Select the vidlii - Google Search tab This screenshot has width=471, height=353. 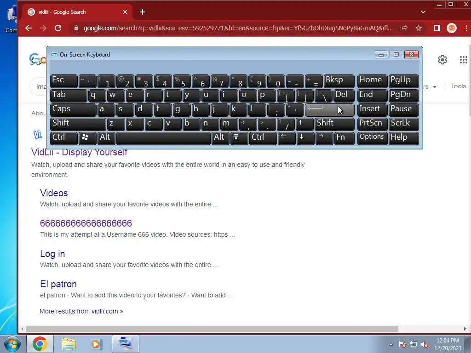point(77,12)
